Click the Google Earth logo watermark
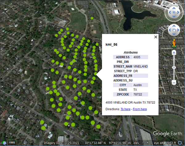This screenshot has height=146, width=185. 167,134
